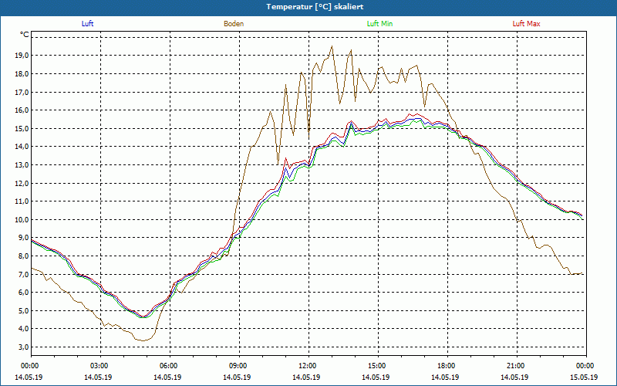Click the 15,0 y-axis value
This screenshot has width=617, height=386.
[22, 128]
